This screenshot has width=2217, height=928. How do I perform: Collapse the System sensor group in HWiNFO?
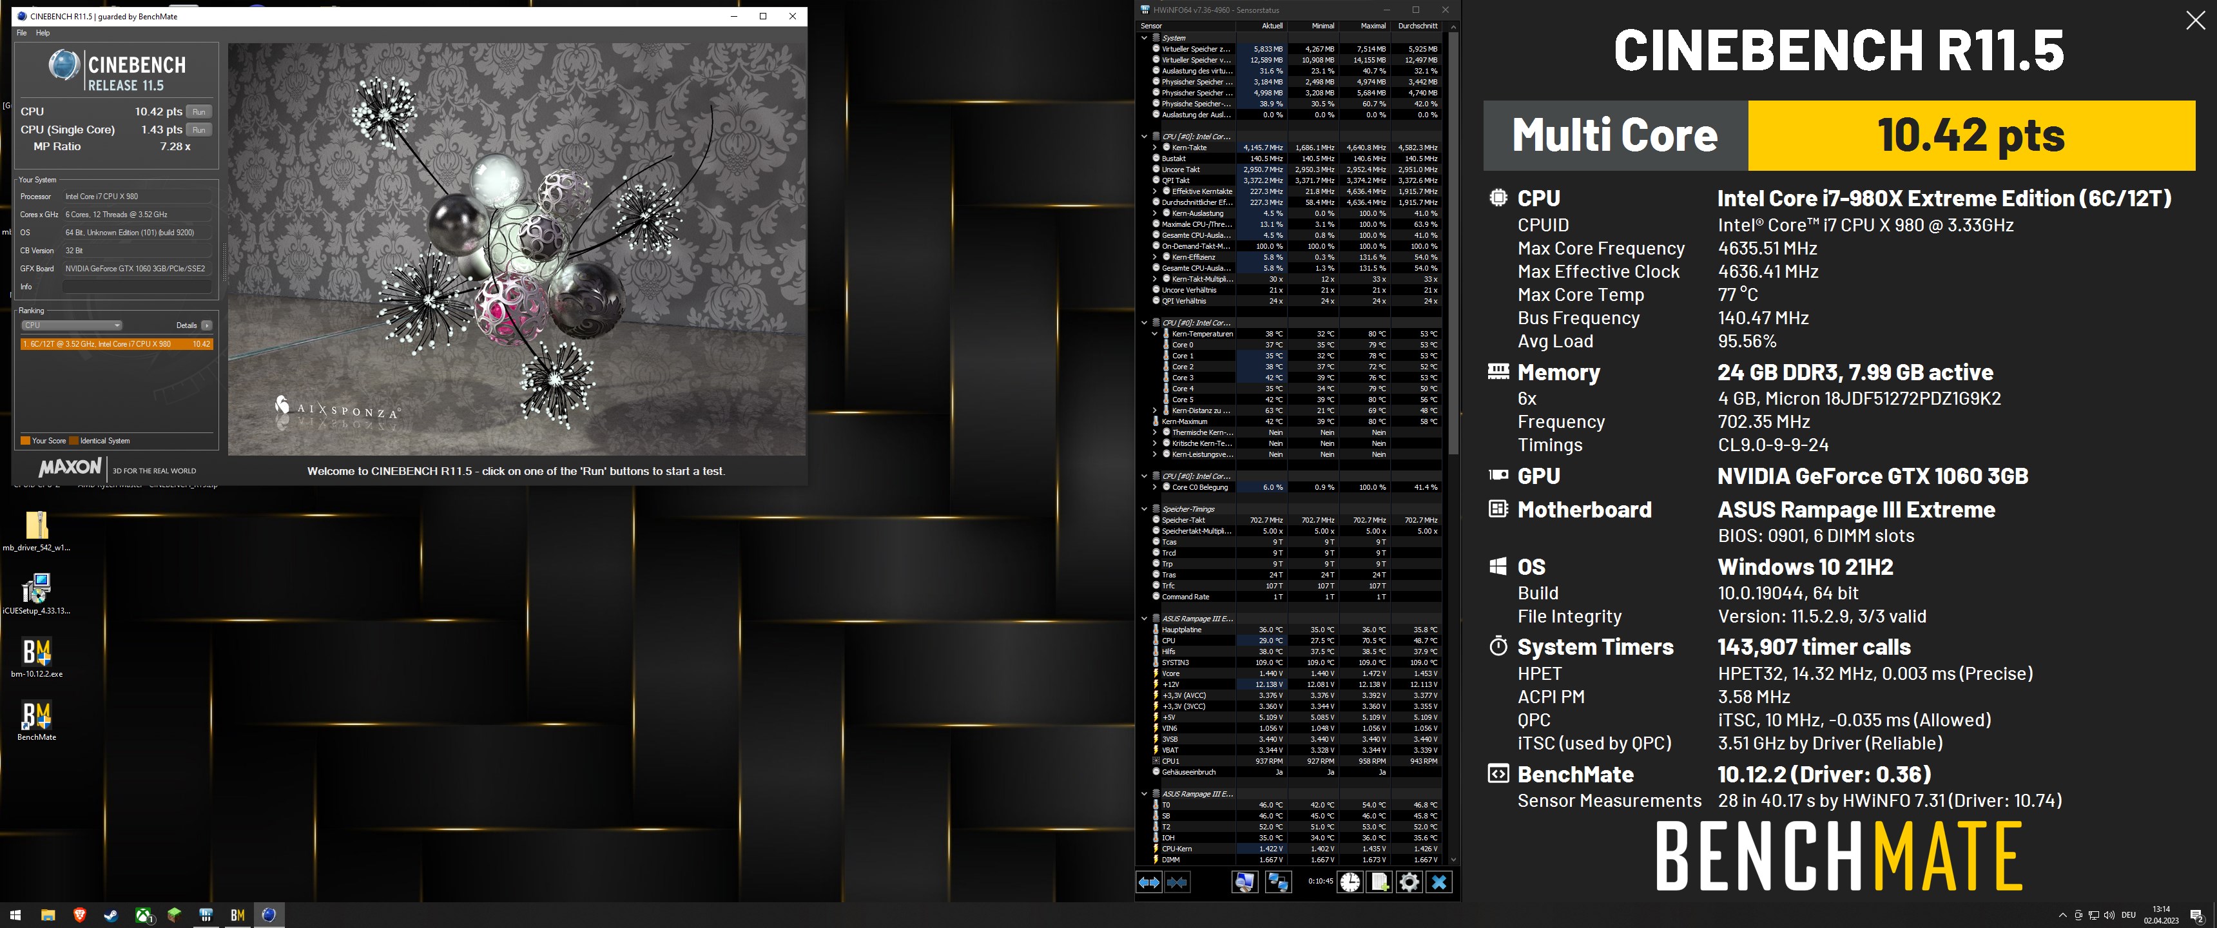[x=1144, y=38]
